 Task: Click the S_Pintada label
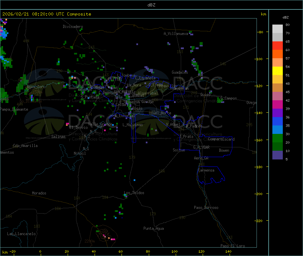tap(90, 97)
